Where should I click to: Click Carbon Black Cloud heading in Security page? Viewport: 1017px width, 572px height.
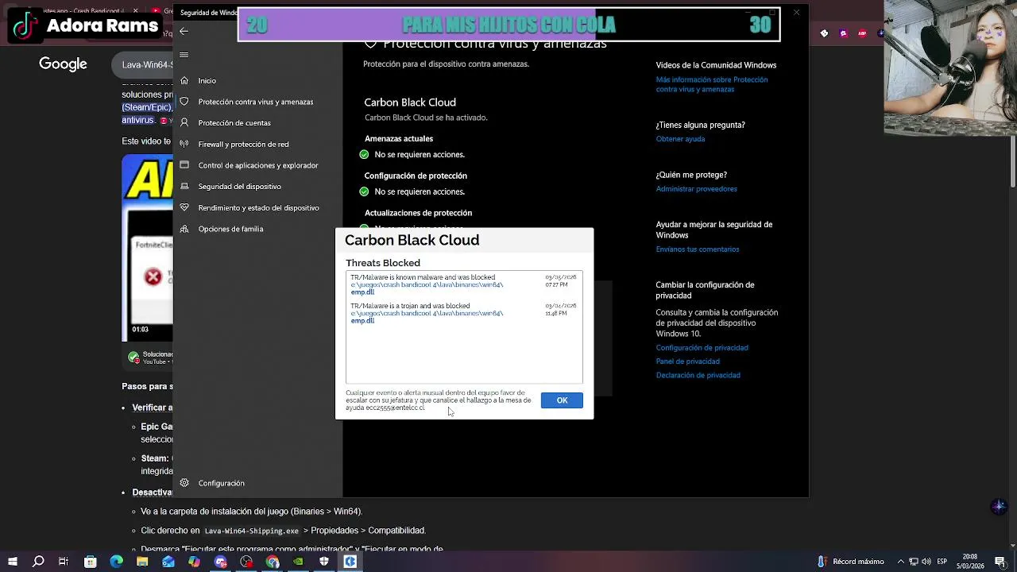410,102
